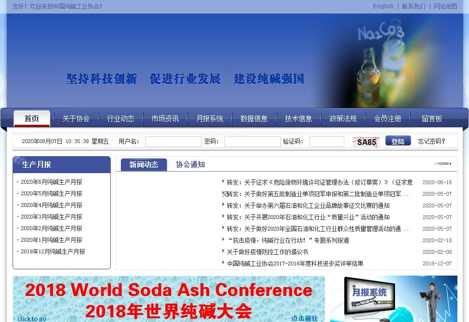This screenshot has width=469, height=322.
Task: Open the 关于协会 menu item
Action: [76, 118]
